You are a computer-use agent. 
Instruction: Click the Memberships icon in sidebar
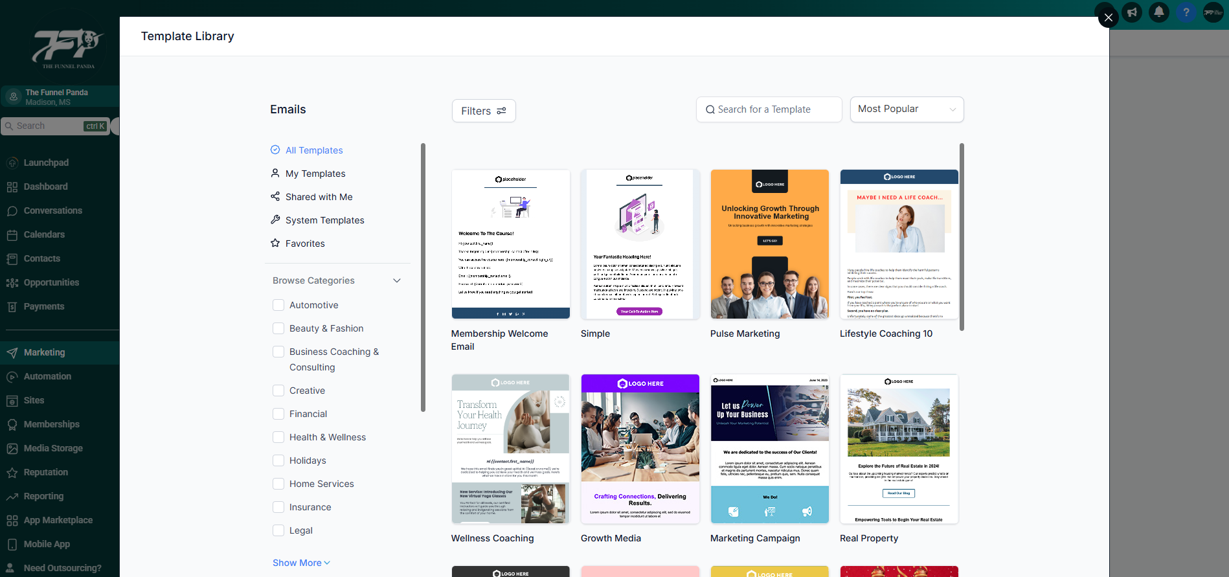point(12,424)
